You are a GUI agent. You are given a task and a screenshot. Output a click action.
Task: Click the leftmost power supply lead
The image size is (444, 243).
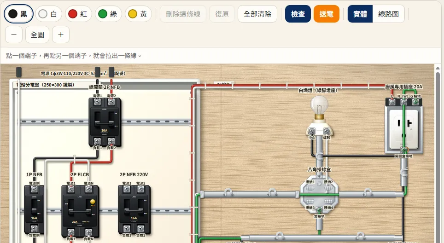(x=19, y=72)
